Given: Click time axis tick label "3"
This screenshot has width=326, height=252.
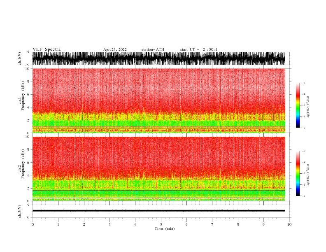Looking at the screenshot, I should click(x=109, y=224).
